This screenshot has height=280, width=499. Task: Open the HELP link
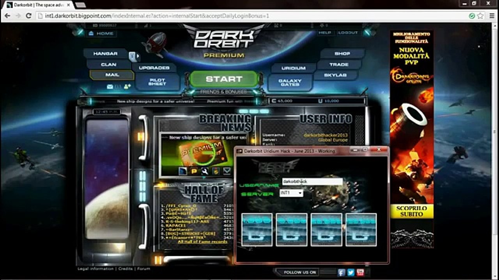click(x=324, y=33)
